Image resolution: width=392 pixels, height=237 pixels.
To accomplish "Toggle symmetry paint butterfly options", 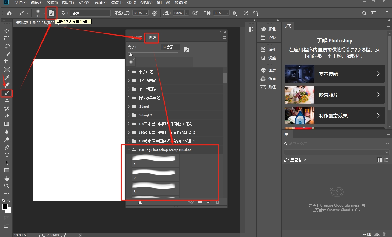I will coord(256,13).
